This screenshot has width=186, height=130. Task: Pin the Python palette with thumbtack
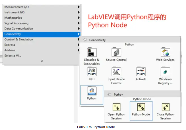point(109,94)
